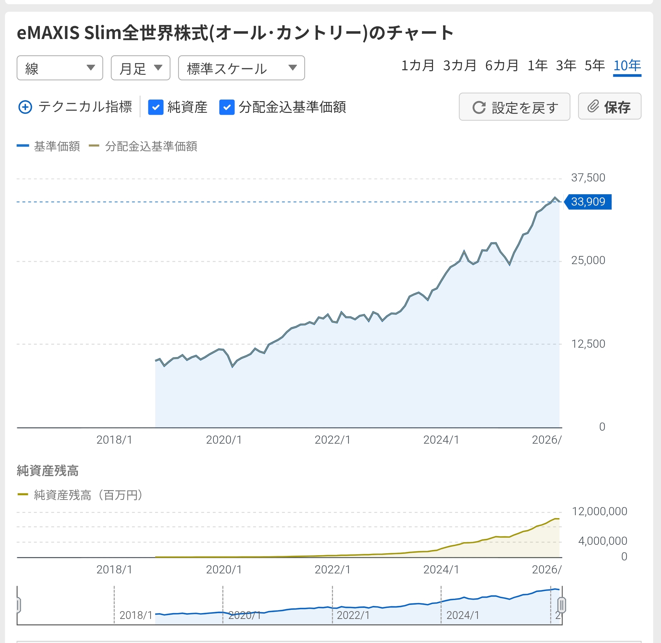Select the 1カ月 period tab
661x643 pixels.
point(417,65)
